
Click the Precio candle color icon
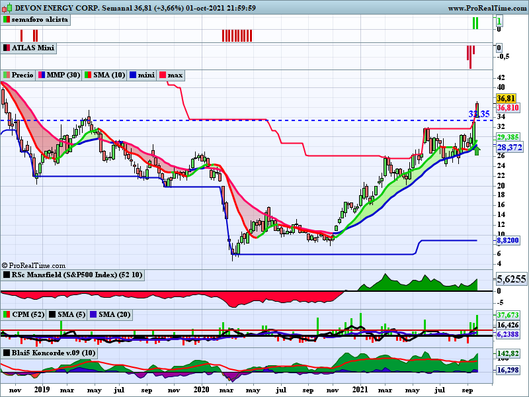point(7,75)
